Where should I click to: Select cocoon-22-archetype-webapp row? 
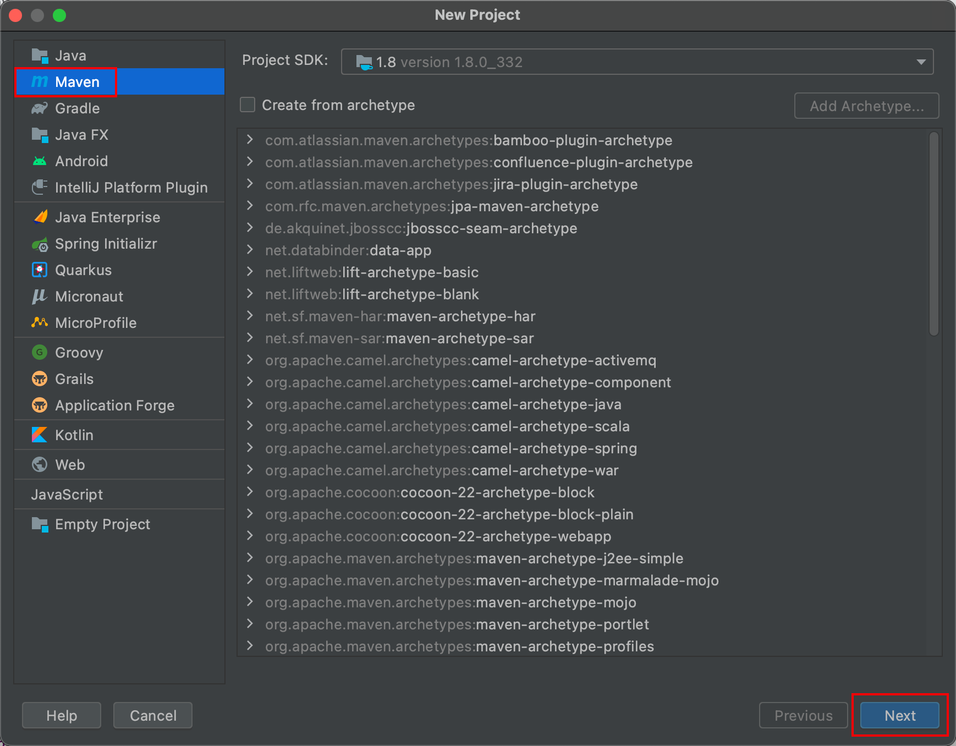click(x=582, y=536)
